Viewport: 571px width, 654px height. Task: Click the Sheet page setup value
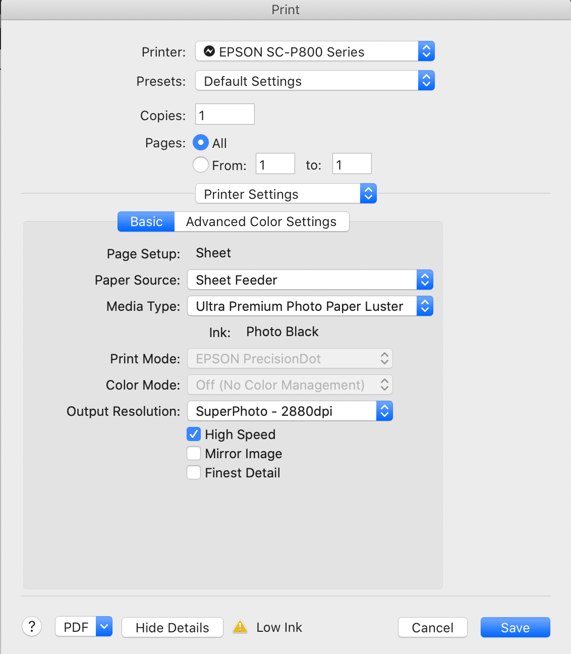[x=213, y=253]
